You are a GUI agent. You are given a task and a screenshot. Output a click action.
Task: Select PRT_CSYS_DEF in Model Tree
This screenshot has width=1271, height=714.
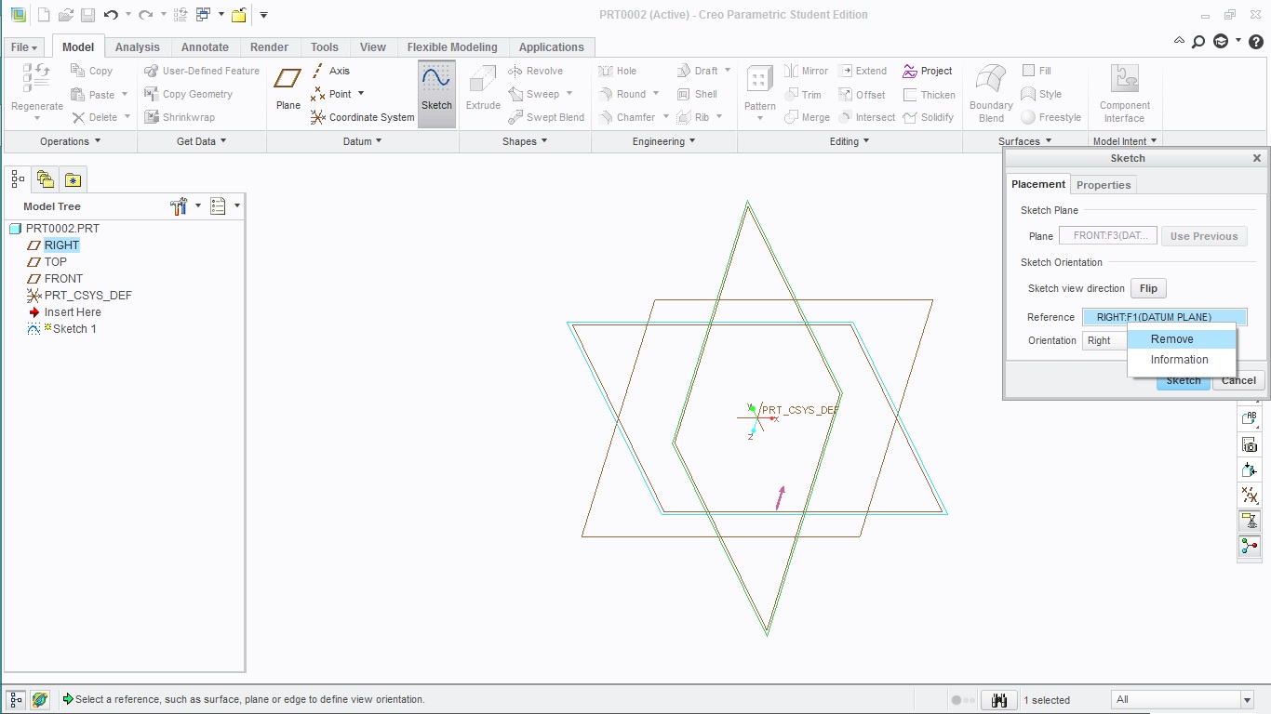tap(87, 296)
